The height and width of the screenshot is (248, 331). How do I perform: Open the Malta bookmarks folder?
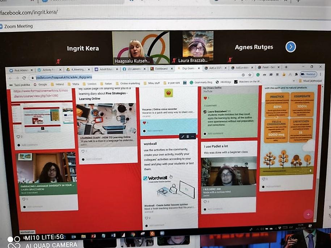(x=74, y=84)
